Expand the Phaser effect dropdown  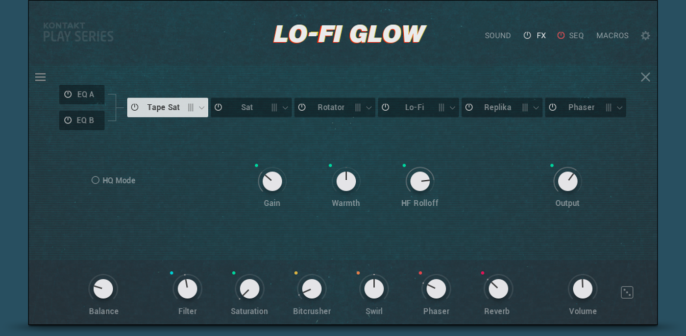(620, 108)
